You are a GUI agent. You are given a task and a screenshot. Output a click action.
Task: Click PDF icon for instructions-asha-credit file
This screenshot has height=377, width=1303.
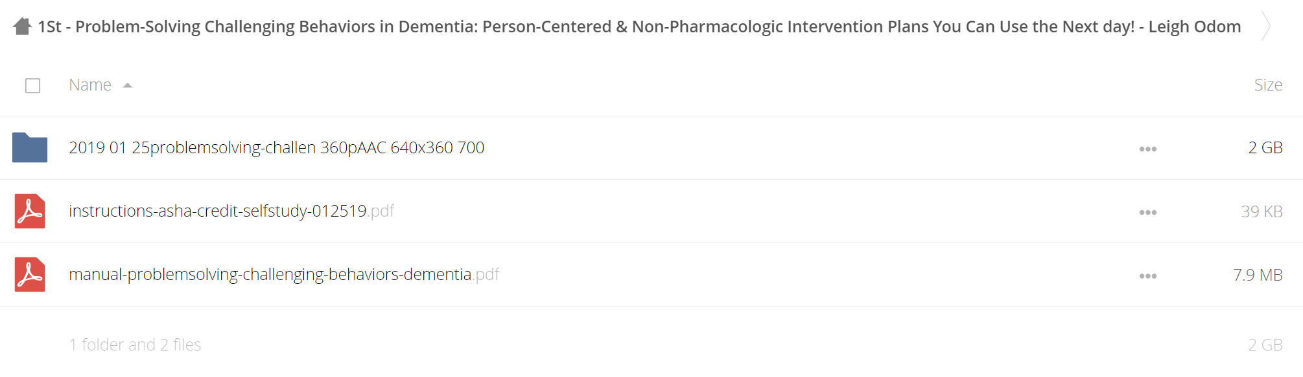coord(30,211)
